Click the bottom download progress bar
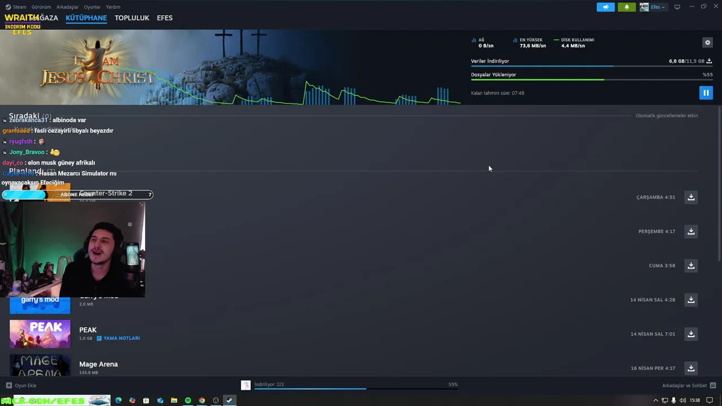The width and height of the screenshot is (722, 406). tap(356, 389)
